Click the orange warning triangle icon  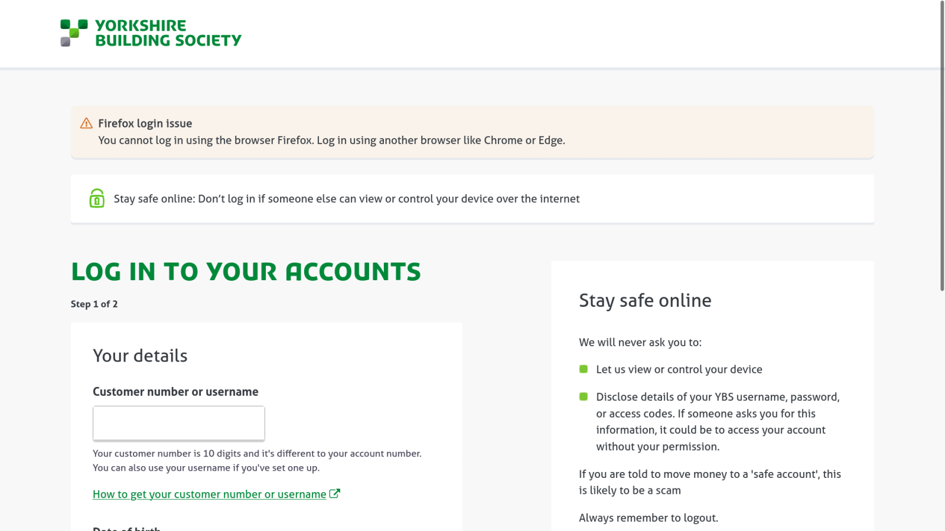[x=86, y=123]
